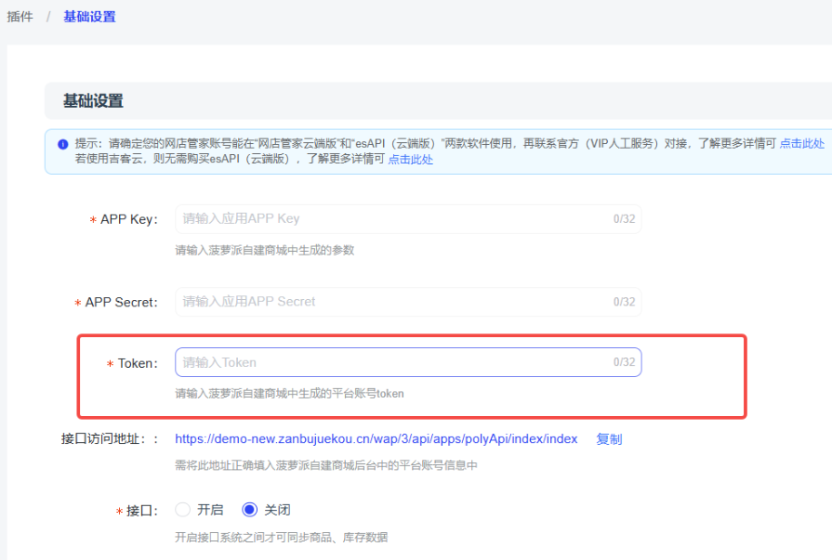Screen dimensions: 832x560
Task: Focus the Token input field
Action: 390,362
